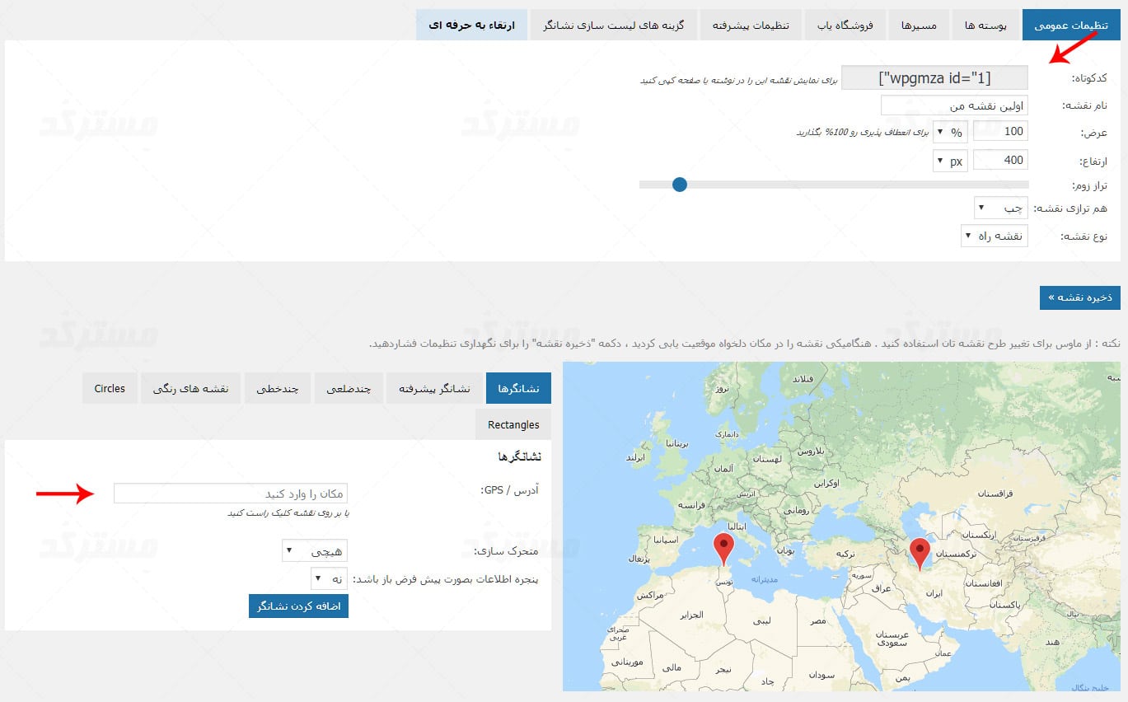Click the اضافه کردن نشانگر (Add Marker) button
The height and width of the screenshot is (702, 1128).
(x=298, y=606)
